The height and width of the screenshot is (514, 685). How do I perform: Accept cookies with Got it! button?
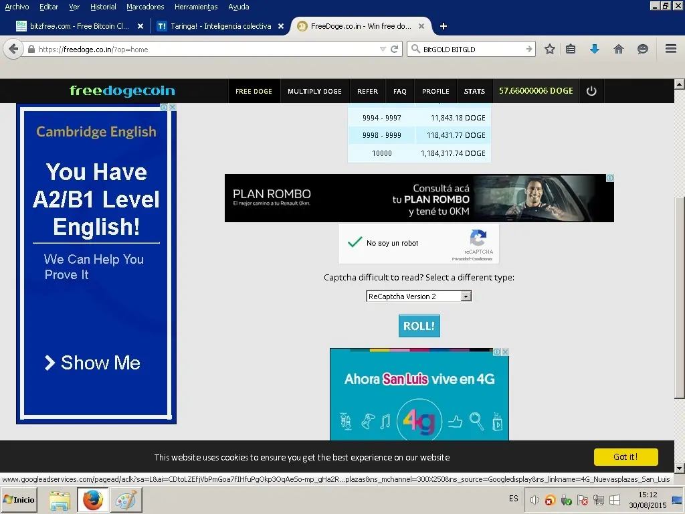point(625,456)
